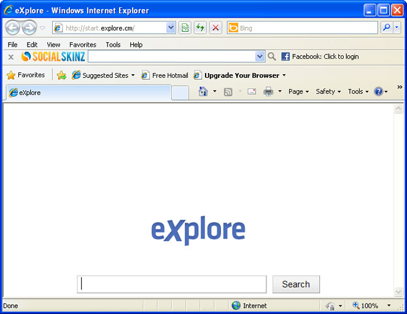Open the Favorites star button
407x314 pixels.
(25, 75)
